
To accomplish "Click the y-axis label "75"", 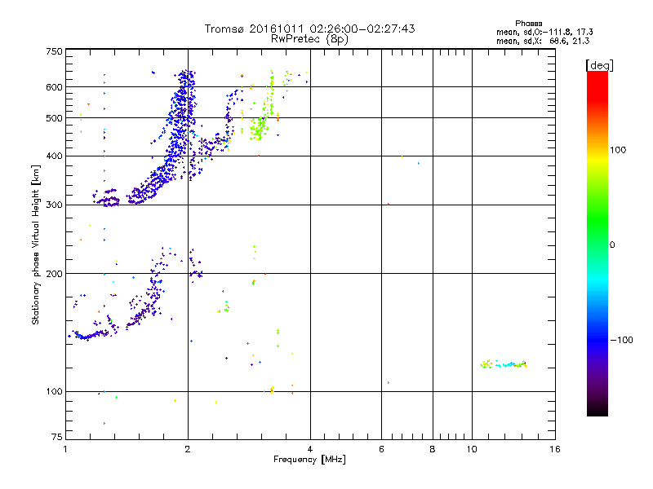I will click(x=57, y=437).
